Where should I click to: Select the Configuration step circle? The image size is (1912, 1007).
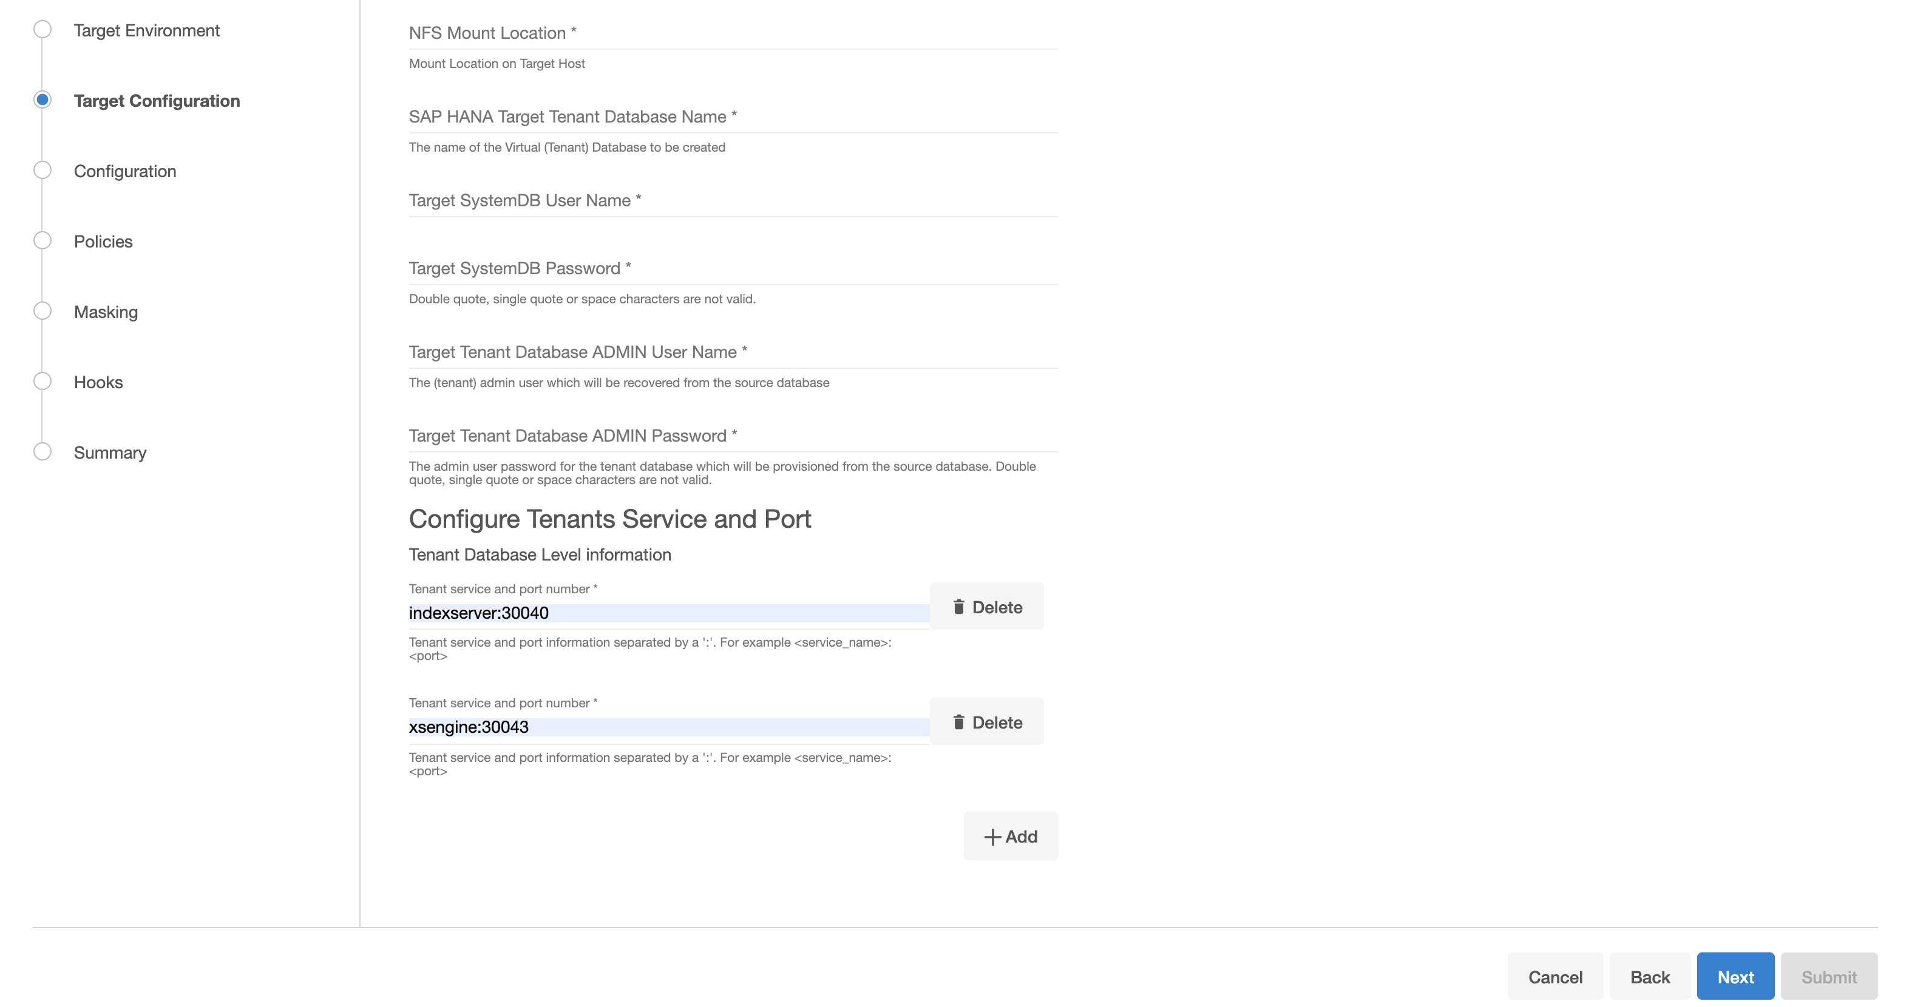42,170
